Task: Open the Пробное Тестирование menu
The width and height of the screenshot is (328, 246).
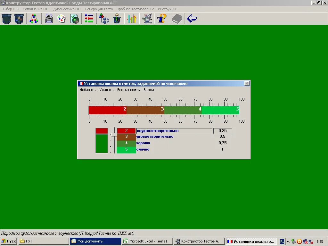Action: tap(135, 9)
